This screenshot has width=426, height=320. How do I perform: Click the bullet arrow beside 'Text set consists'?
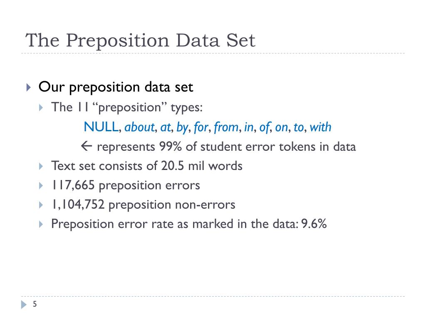[41, 166]
